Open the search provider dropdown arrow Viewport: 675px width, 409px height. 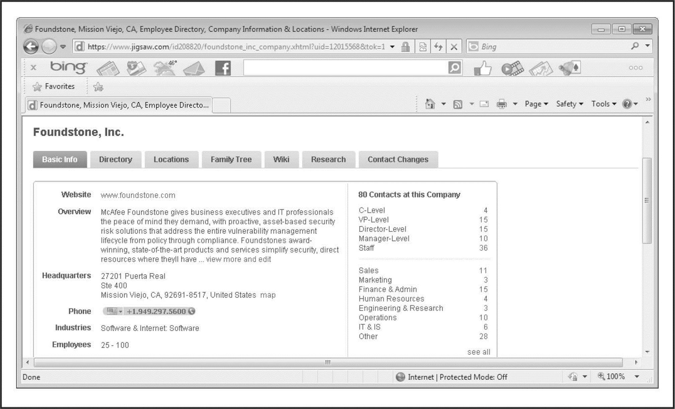(648, 46)
